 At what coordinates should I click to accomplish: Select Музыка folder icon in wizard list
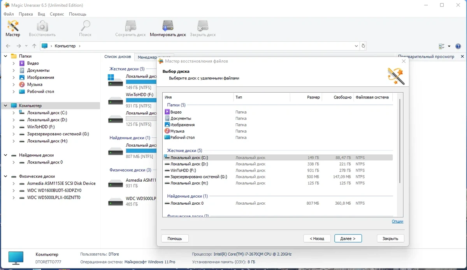(167, 131)
